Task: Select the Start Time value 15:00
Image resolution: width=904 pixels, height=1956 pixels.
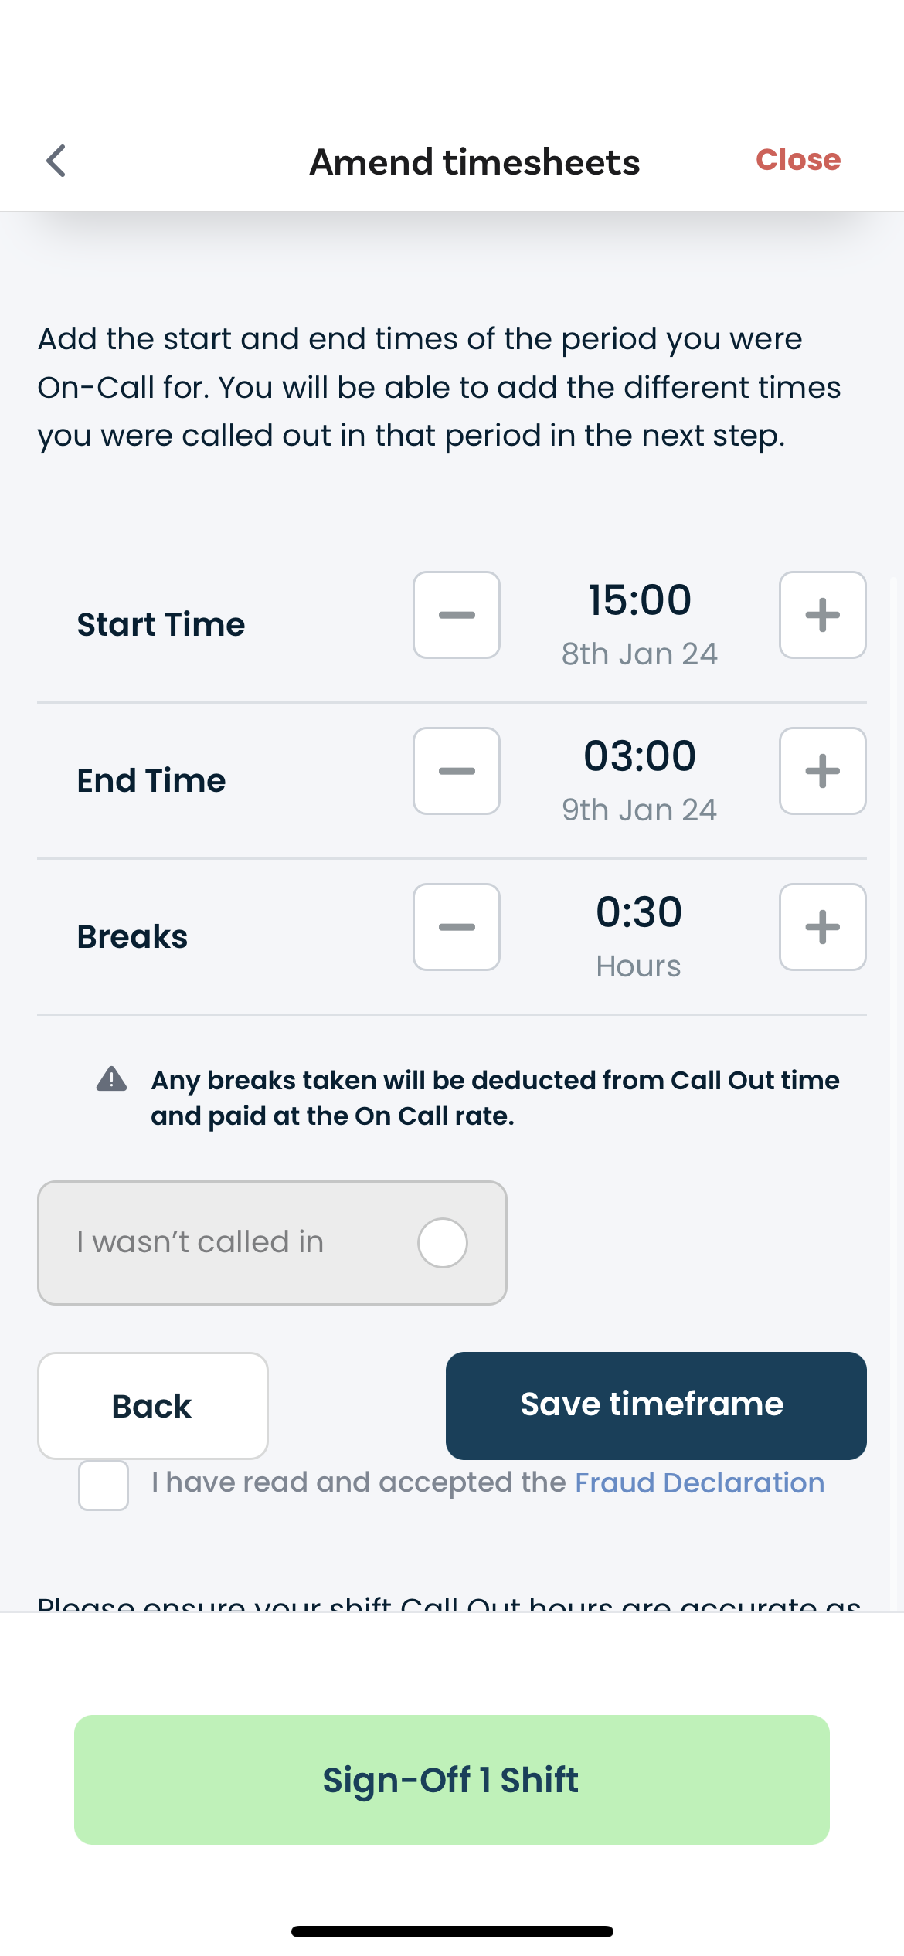Action: (x=639, y=599)
